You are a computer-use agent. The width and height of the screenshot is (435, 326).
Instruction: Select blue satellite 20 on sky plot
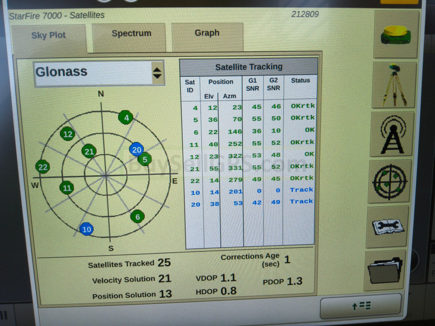click(136, 149)
